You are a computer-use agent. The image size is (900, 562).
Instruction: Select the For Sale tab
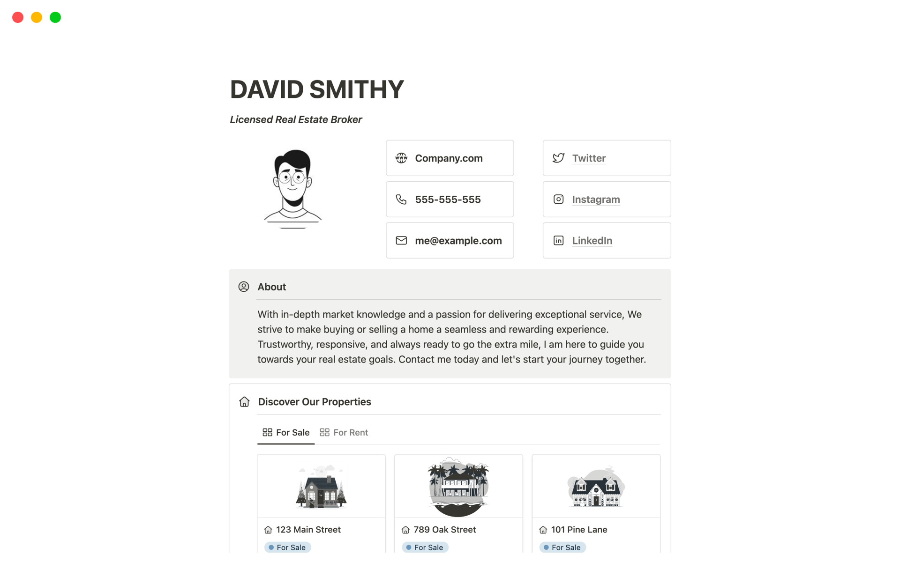click(x=286, y=432)
